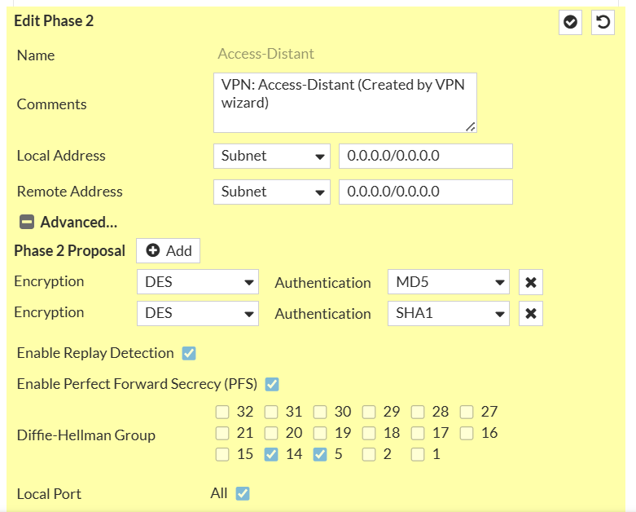This screenshot has height=512, width=636.
Task: Uncheck Diffie-Hellman Group 14
Action: [272, 454]
